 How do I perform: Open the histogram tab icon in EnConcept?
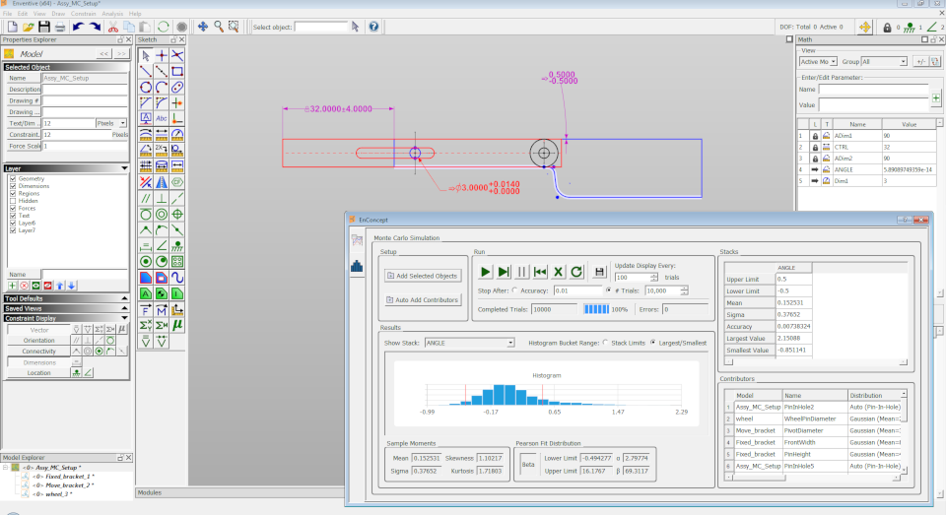(357, 266)
